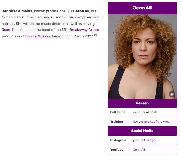Select the Full Name row label
The image size is (181, 158).
(118, 112)
